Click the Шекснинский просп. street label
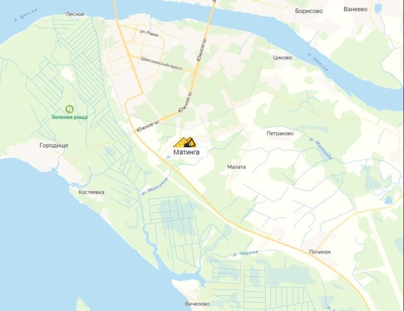404x311 pixels. 161,64
